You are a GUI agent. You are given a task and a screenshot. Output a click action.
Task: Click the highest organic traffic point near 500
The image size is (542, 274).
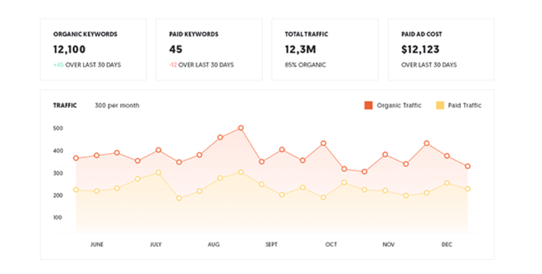click(x=241, y=128)
